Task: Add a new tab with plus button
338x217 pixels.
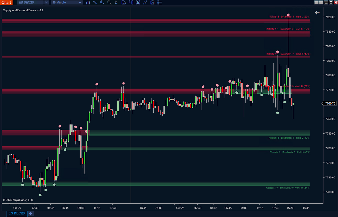Action: 30,214
